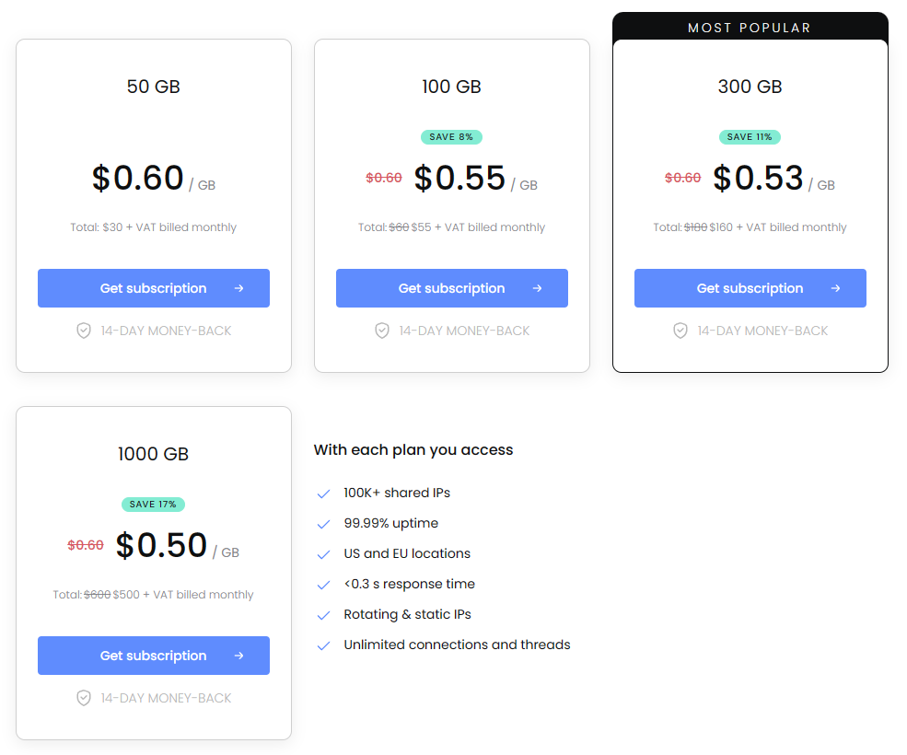Click shield icon in 50 GB plan

tap(84, 331)
